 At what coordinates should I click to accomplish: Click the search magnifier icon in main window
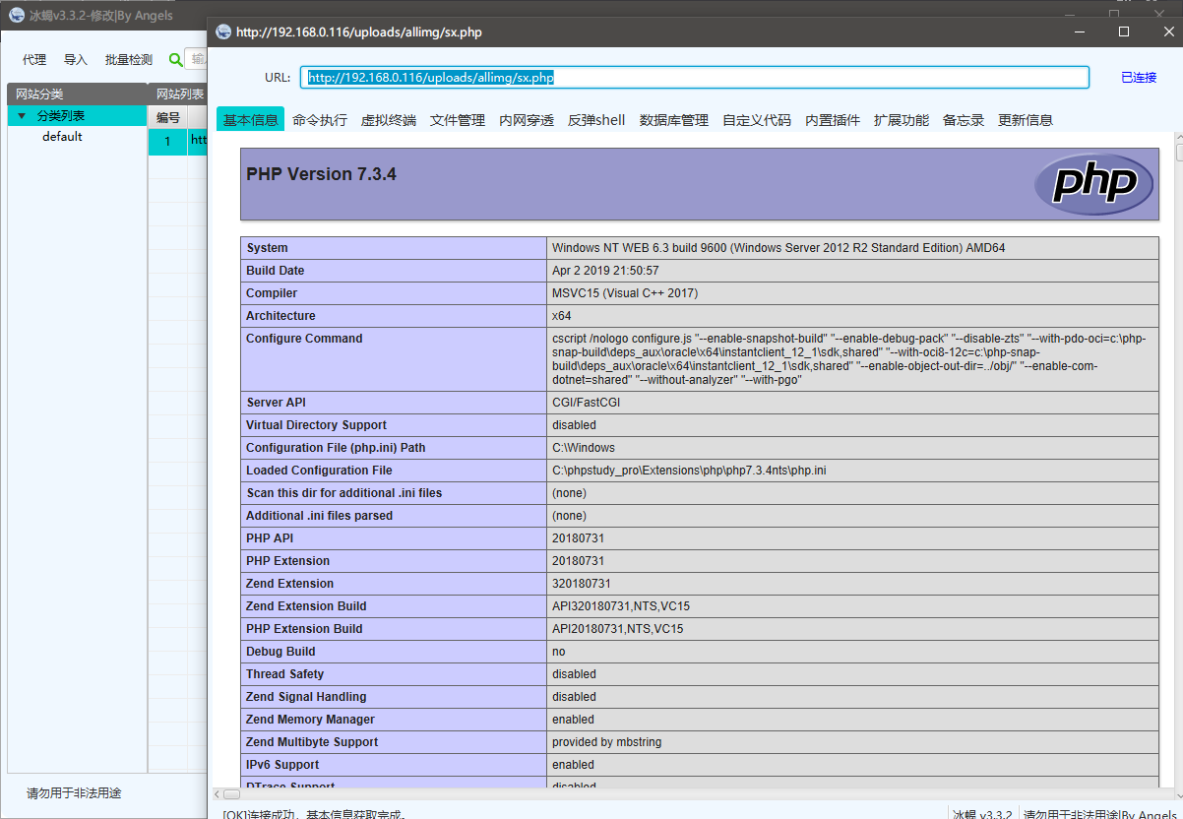click(x=176, y=59)
